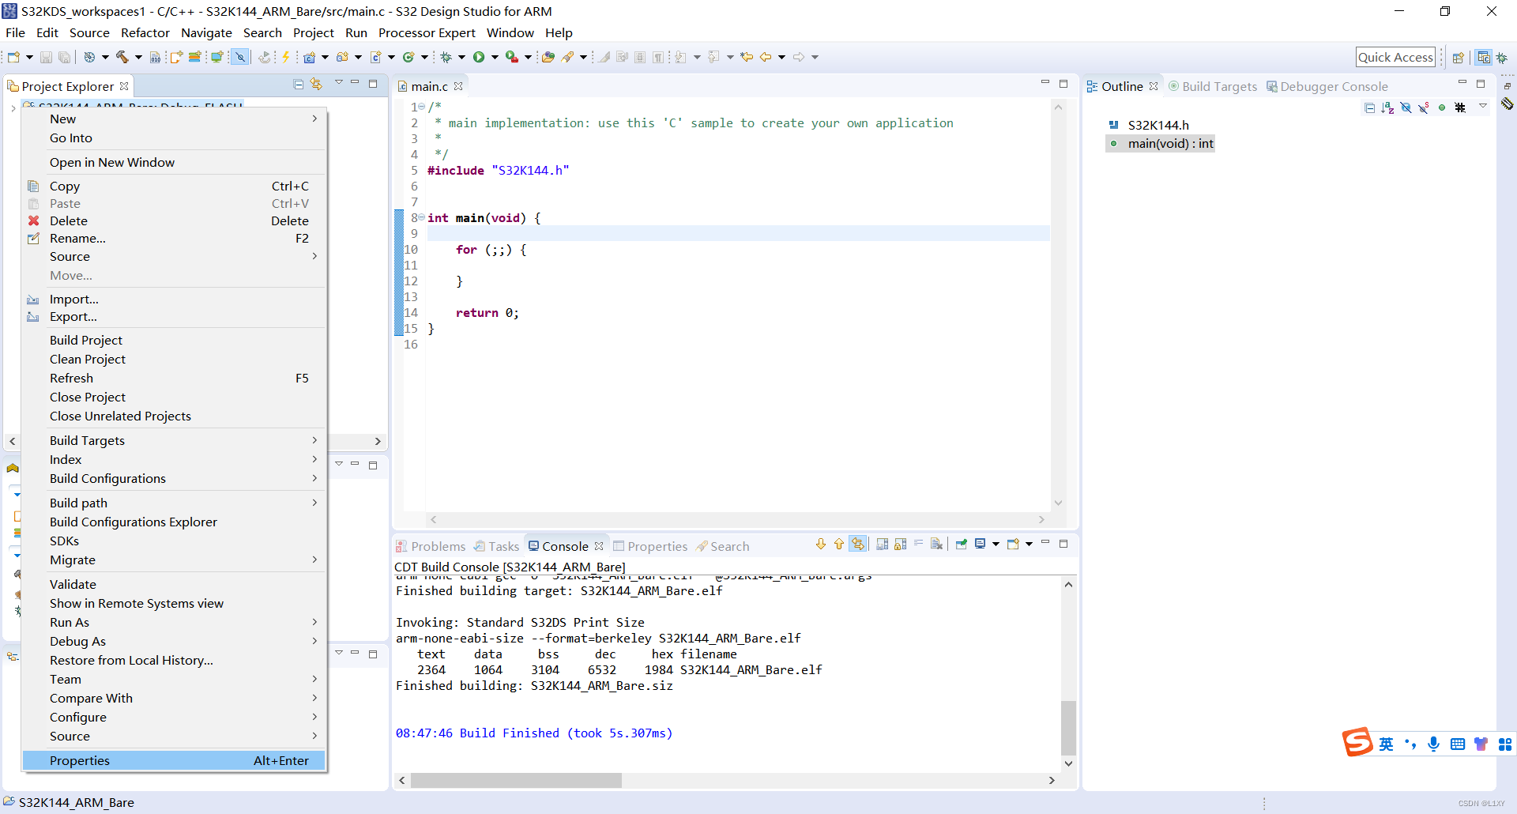Click the Console vertical scrollbar thumb
The image size is (1517, 814).
point(1068,728)
